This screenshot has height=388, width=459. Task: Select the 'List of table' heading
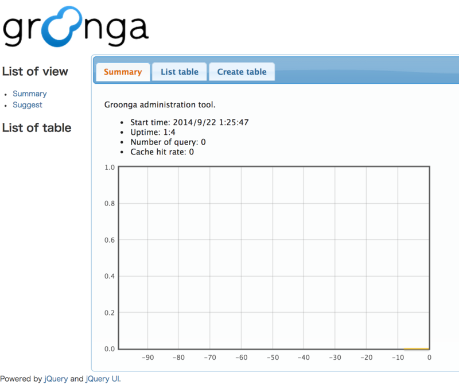point(37,127)
